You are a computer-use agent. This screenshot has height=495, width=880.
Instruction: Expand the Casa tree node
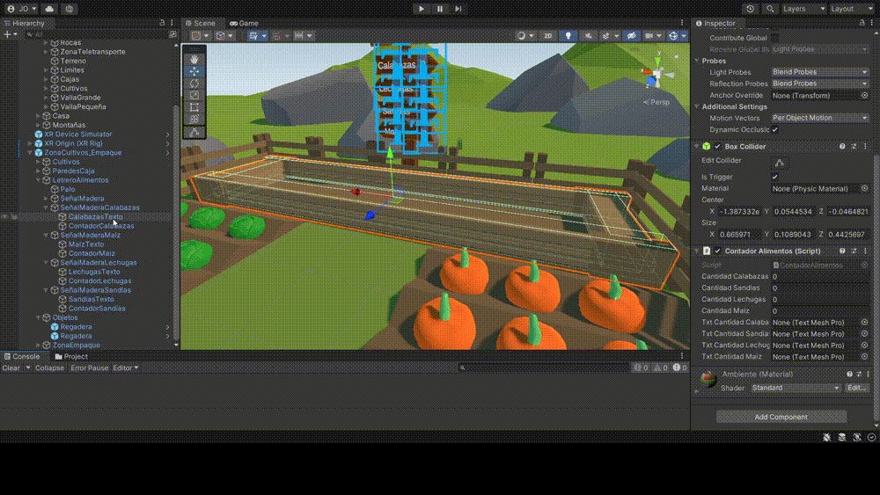coord(38,116)
